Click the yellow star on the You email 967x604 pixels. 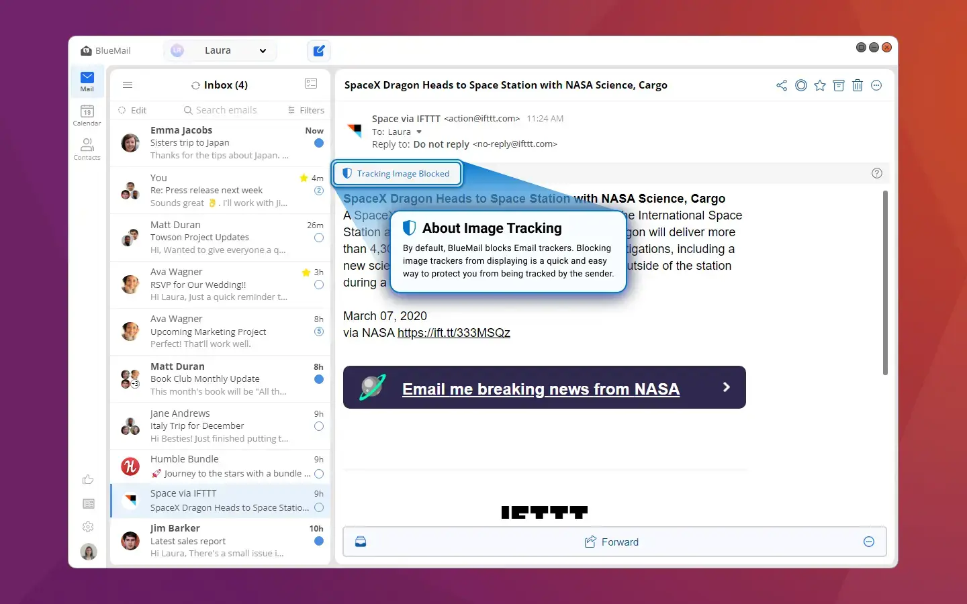[x=304, y=178]
